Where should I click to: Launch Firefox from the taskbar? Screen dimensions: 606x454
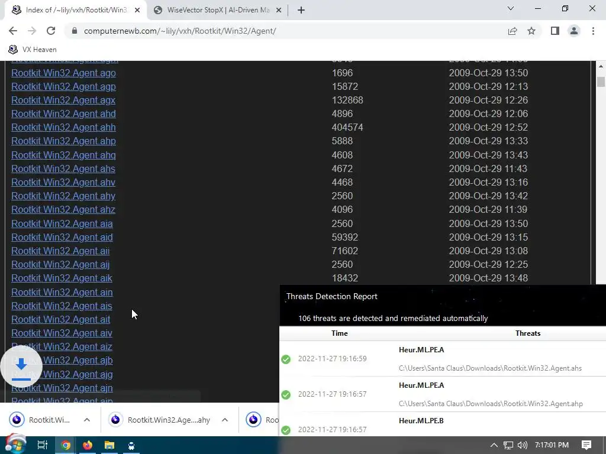pyautogui.click(x=88, y=446)
